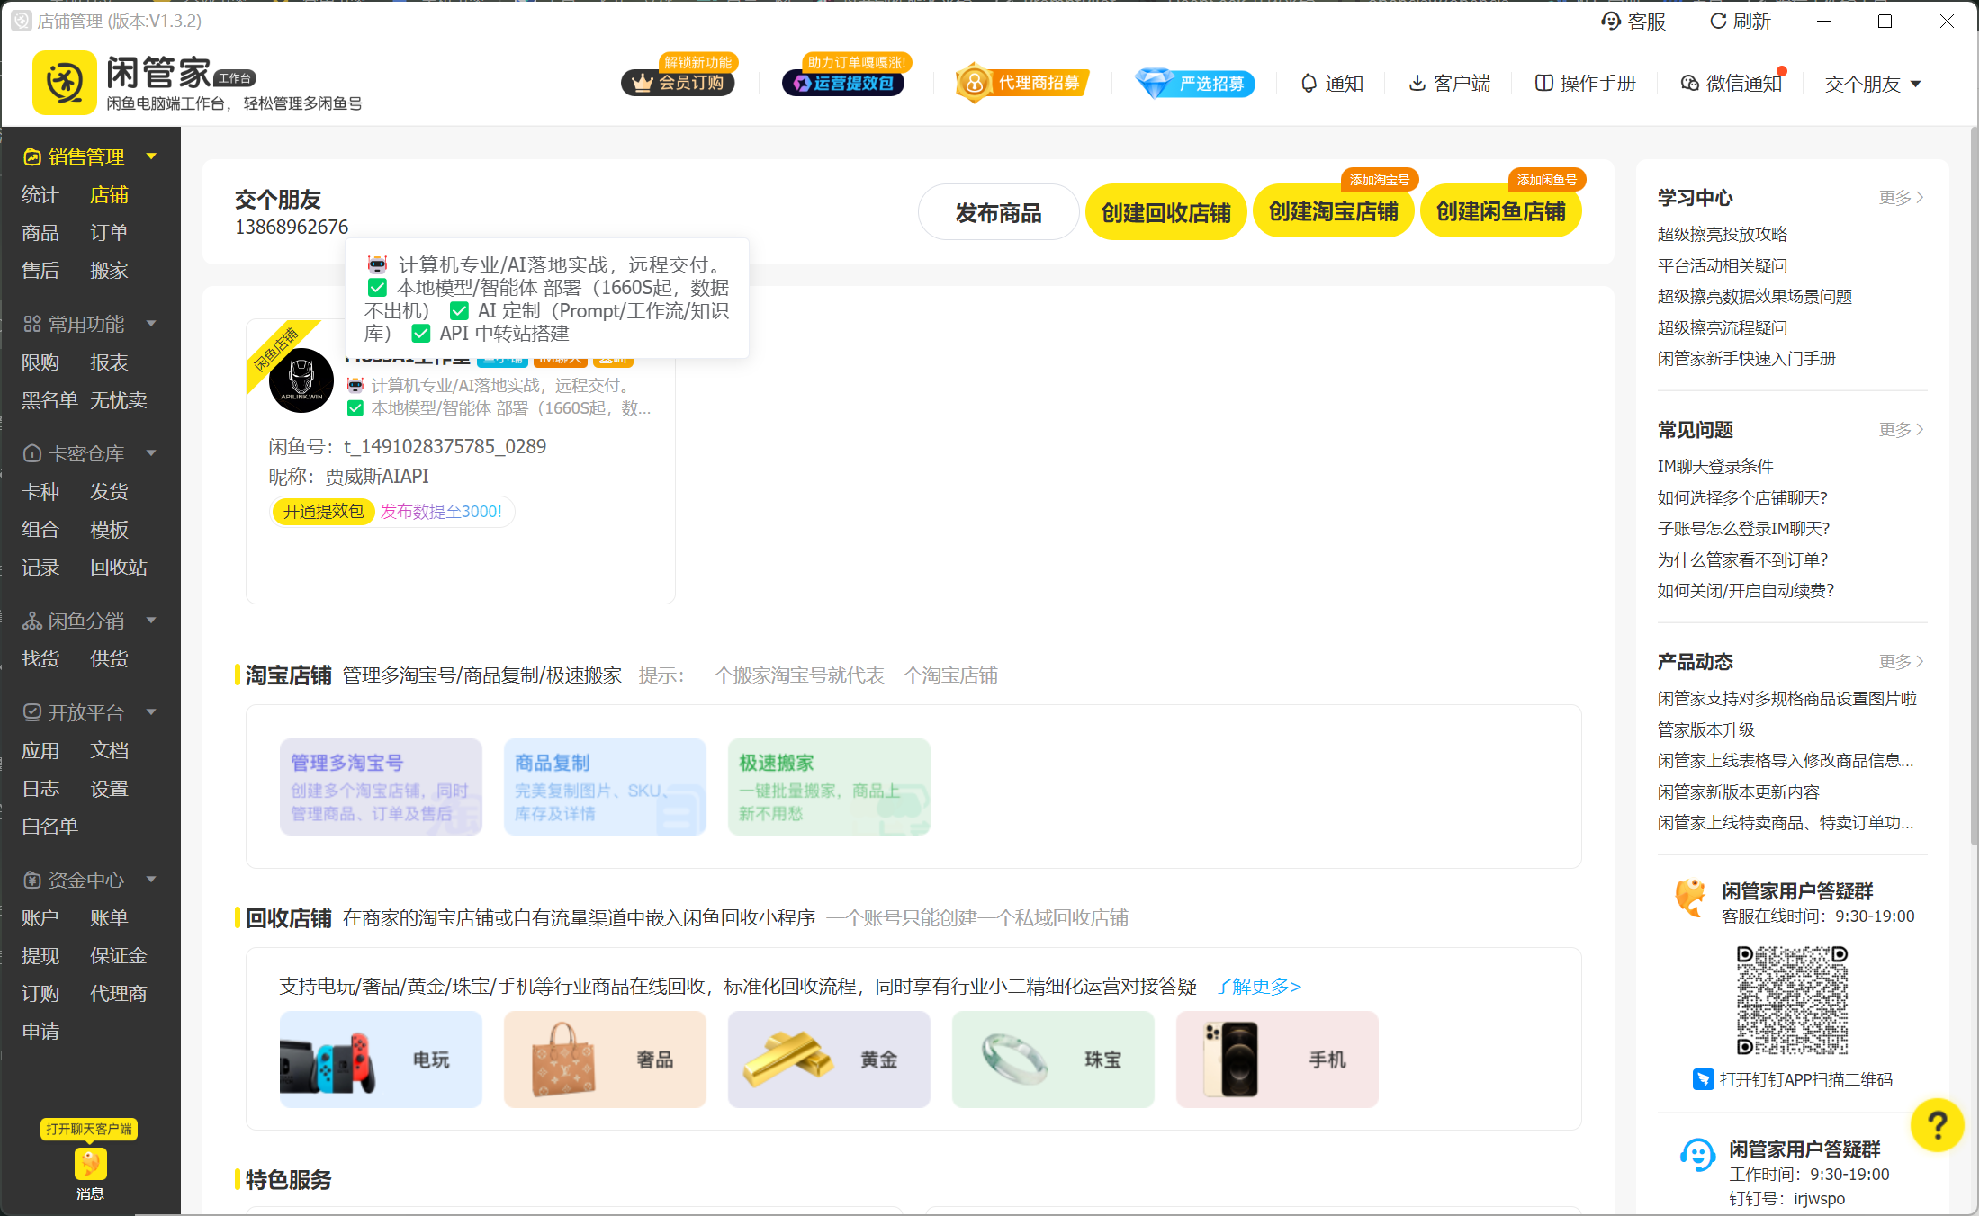Click the vertical page scrollbar
The image size is (1979, 1216).
[x=1973, y=486]
